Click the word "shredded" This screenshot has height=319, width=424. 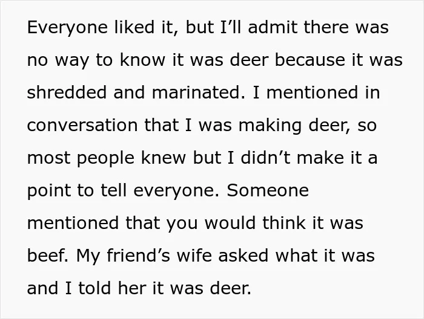coord(67,92)
